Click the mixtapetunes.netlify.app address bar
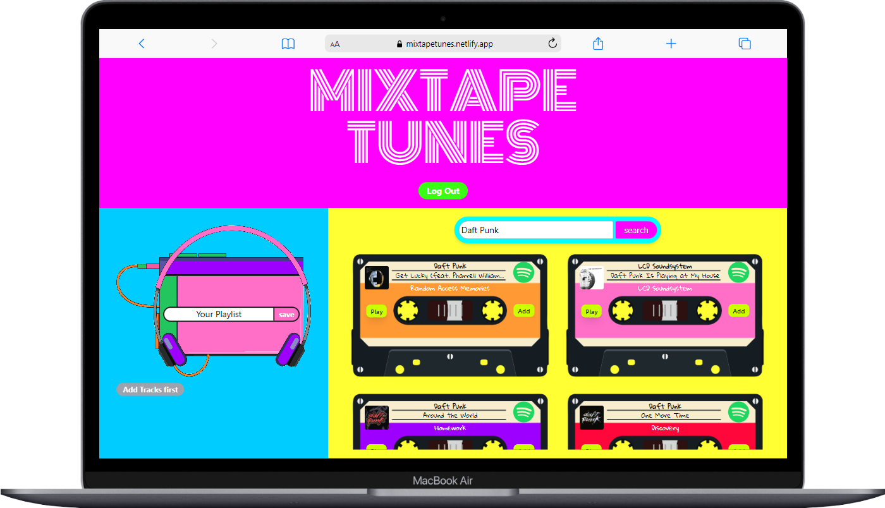Screen dimensions: 885x508 [x=442, y=44]
